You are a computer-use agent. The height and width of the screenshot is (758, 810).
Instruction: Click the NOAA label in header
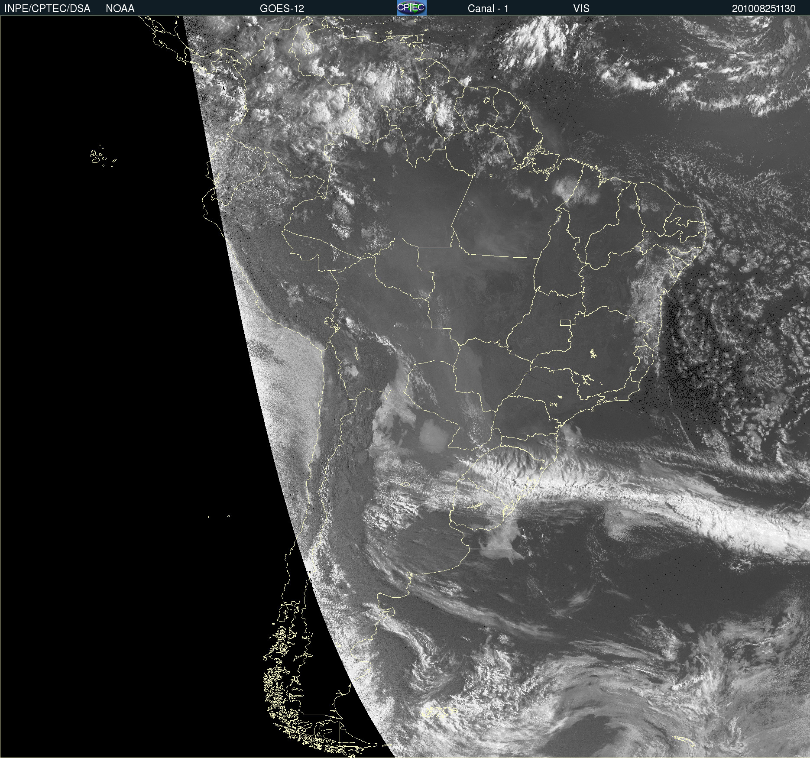coord(120,9)
